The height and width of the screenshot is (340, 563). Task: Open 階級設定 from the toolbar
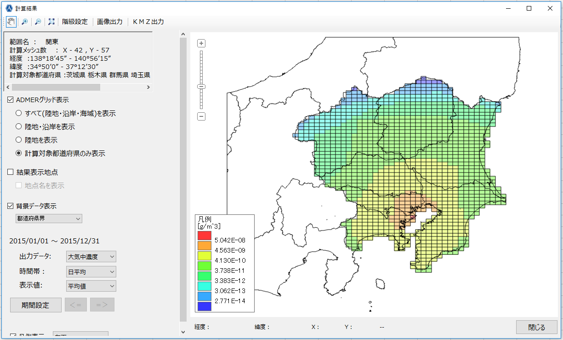(75, 22)
